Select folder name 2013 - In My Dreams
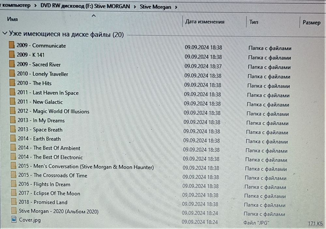Image resolution: width=326 pixels, height=229 pixels. pos(41,120)
